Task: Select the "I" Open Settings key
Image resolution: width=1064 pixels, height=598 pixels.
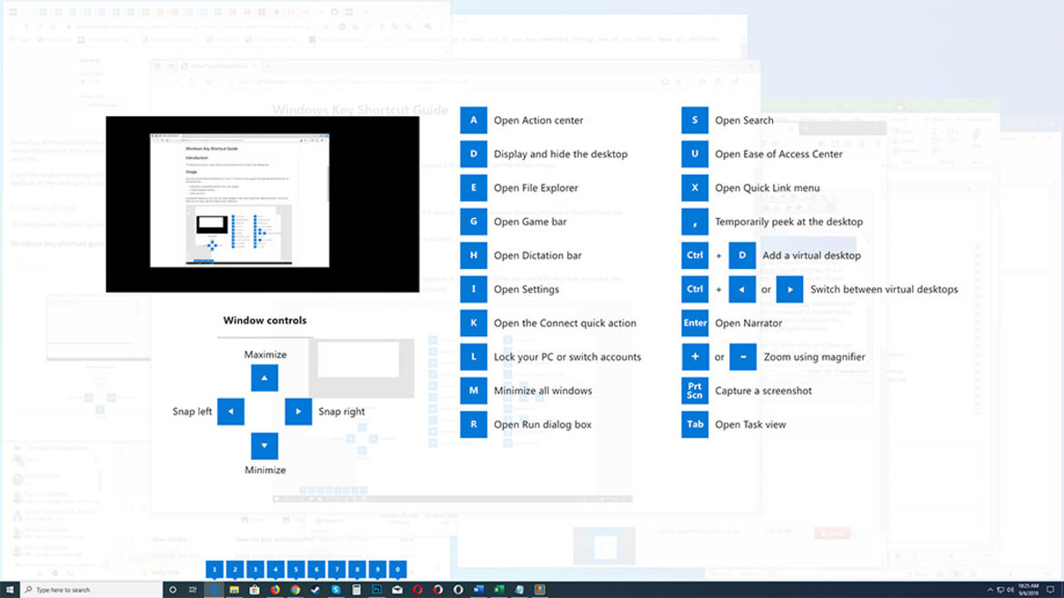Action: 473,289
